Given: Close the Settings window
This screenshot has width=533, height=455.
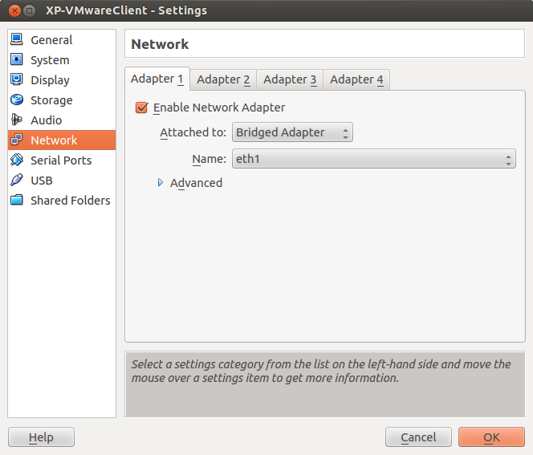Looking at the screenshot, I should click(14, 10).
